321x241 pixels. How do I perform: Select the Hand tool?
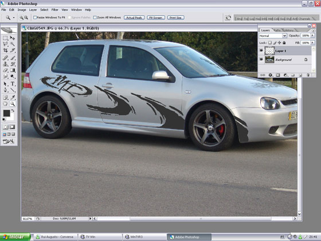[5, 104]
